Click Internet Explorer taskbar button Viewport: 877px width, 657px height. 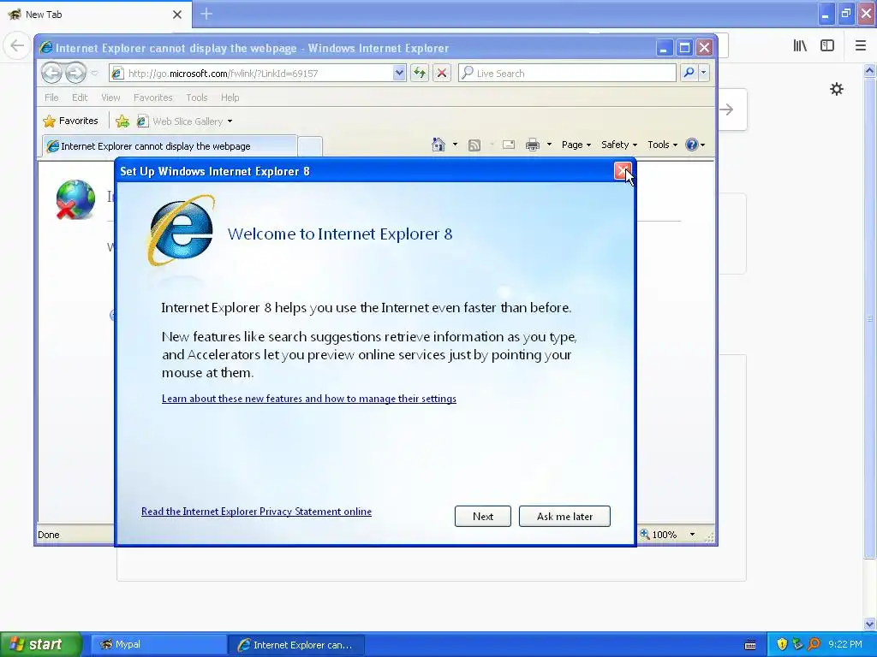[296, 645]
